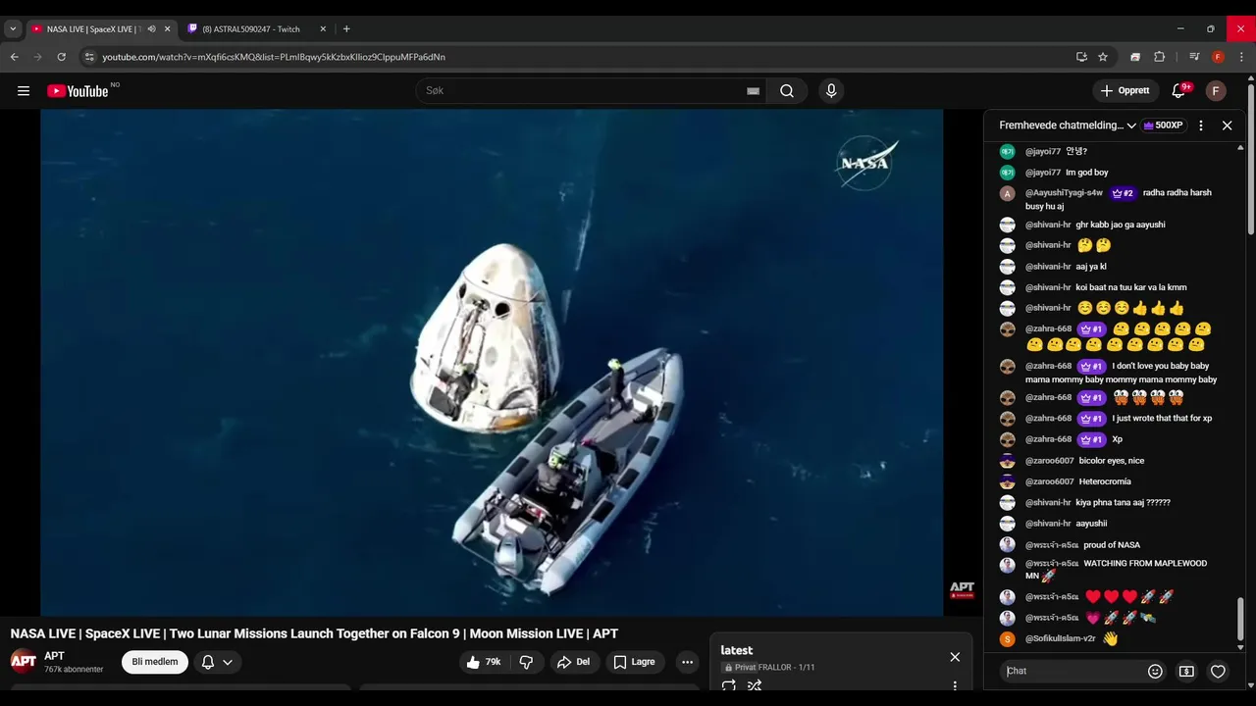Screen dimensions: 1256x706
Task: Click the chat panel scrollbar thumb
Action: click(x=1240, y=620)
